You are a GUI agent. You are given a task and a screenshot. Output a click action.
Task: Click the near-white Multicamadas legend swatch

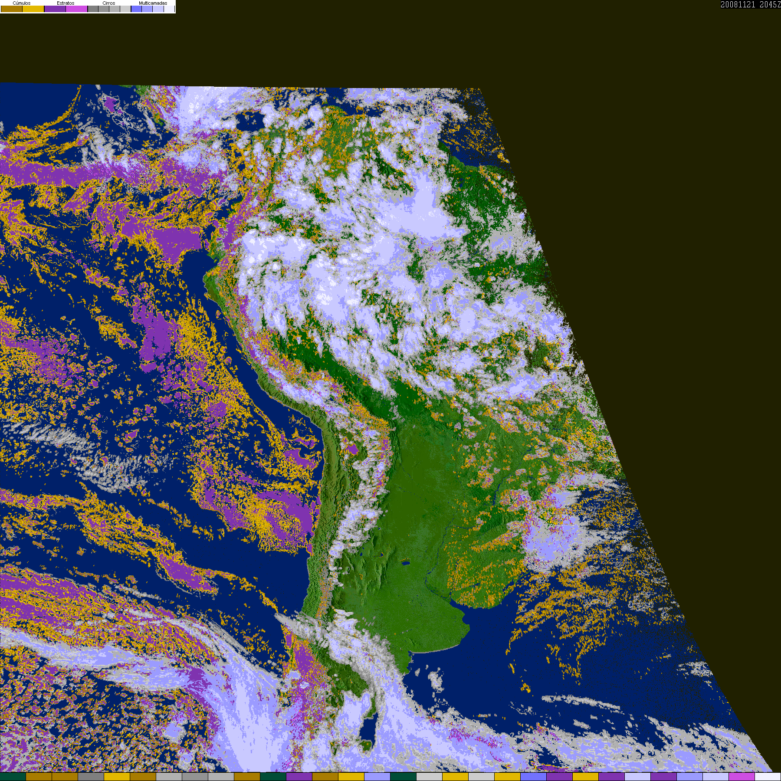[x=169, y=9]
